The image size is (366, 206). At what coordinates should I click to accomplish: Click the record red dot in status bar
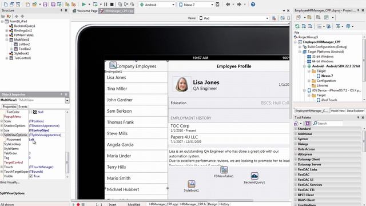point(78,204)
